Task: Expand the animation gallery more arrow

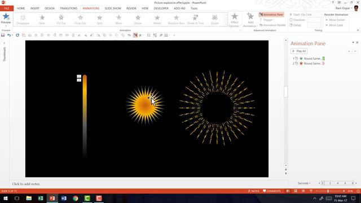Action: coord(226,24)
